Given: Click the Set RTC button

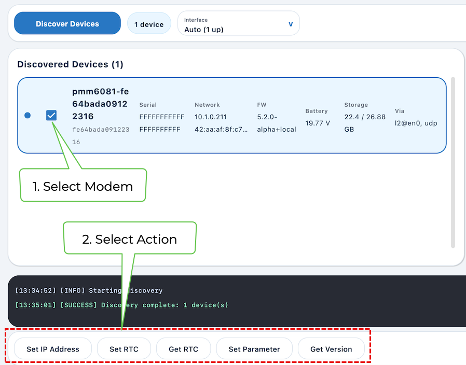Looking at the screenshot, I should 124,349.
